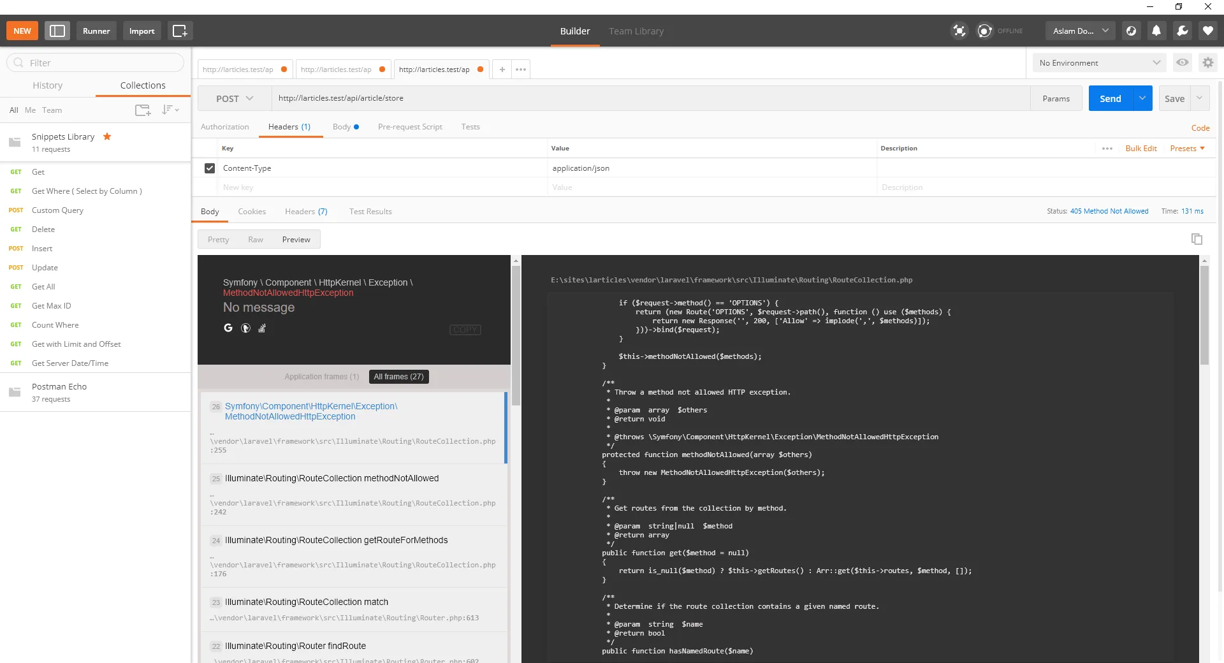Open the collections sort dropdown

coord(170,110)
